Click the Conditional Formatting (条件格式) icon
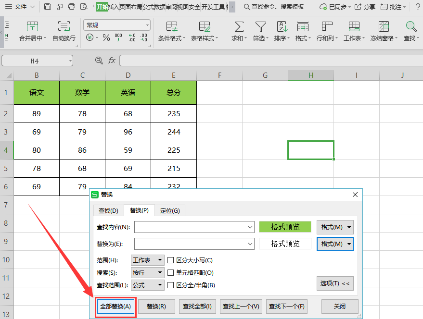Image resolution: width=423 pixels, height=319 pixels. click(172, 27)
